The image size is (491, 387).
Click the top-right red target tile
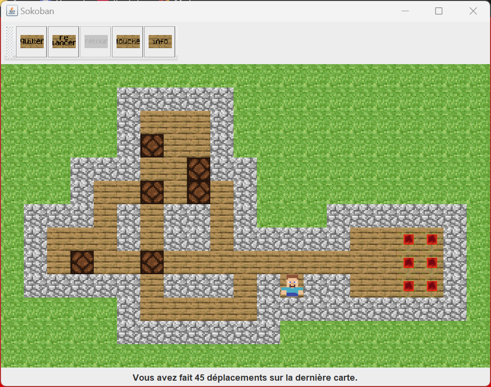click(432, 239)
